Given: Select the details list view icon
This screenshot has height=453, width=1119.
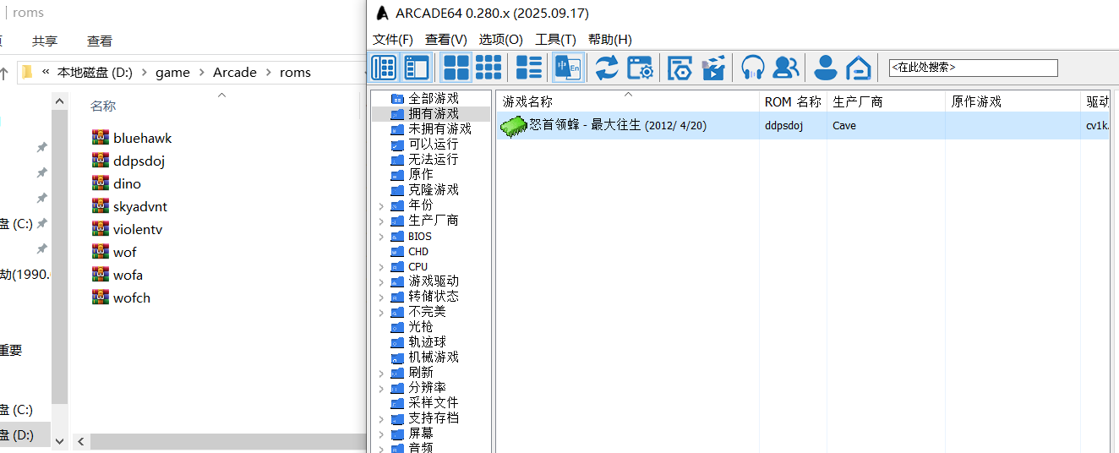Looking at the screenshot, I should [529, 68].
